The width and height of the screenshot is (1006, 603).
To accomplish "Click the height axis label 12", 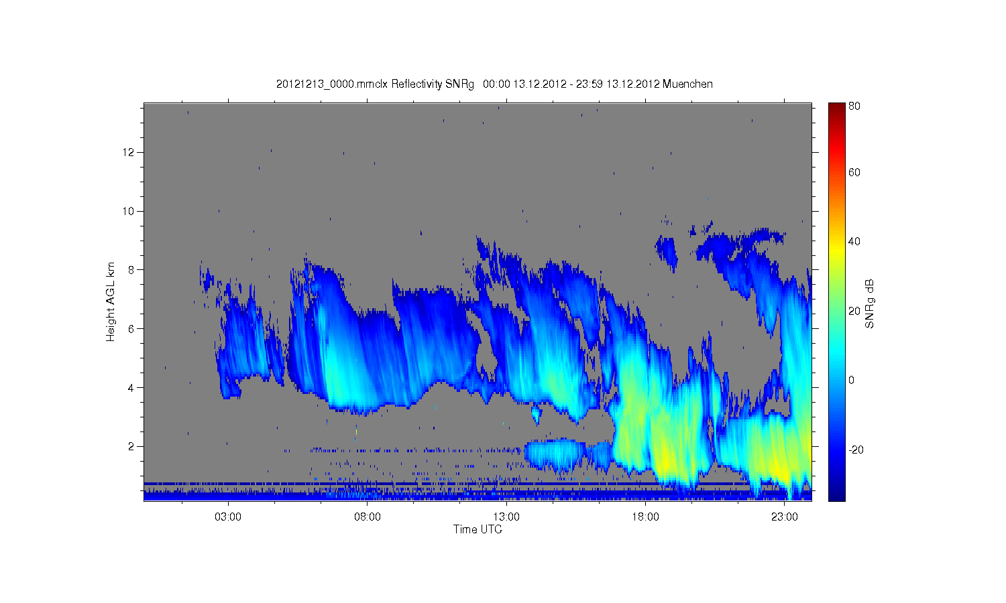I will pyautogui.click(x=129, y=152).
